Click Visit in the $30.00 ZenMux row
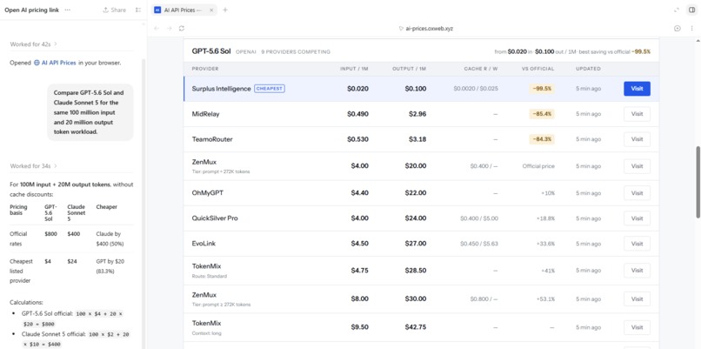This screenshot has width=701, height=349. (x=637, y=299)
